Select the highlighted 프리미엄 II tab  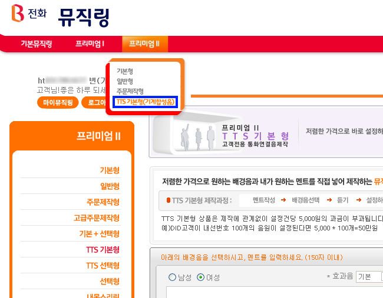145,44
